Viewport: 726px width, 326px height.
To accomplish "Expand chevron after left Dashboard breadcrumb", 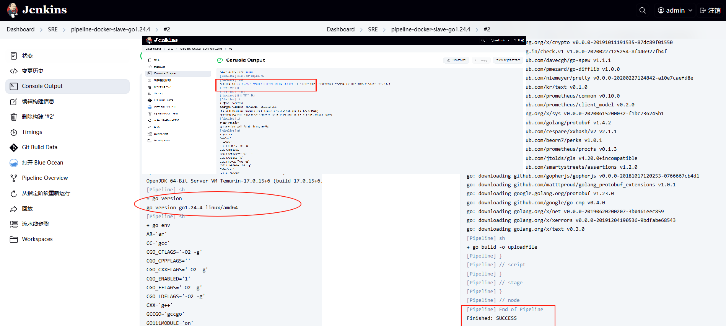I will click(41, 30).
